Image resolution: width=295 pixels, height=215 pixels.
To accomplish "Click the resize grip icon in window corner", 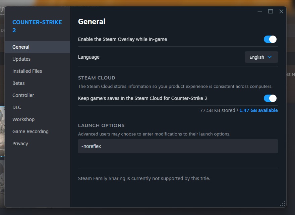I will click(x=283, y=204).
